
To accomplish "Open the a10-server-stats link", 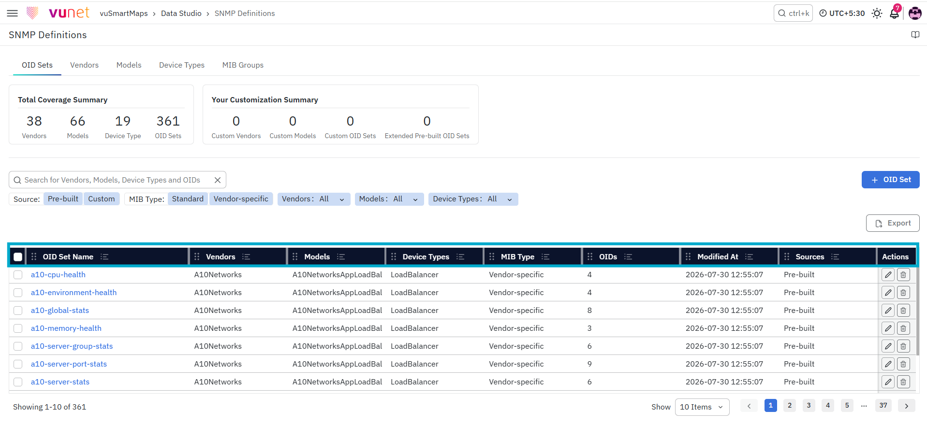I will 60,382.
